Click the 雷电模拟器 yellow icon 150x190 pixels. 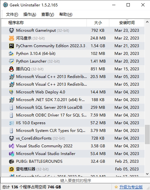(12, 169)
